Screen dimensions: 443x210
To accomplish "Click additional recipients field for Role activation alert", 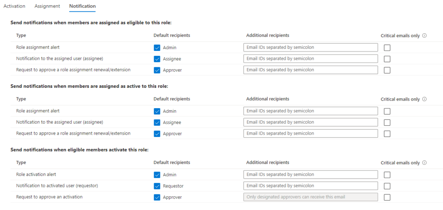I will [311, 175].
